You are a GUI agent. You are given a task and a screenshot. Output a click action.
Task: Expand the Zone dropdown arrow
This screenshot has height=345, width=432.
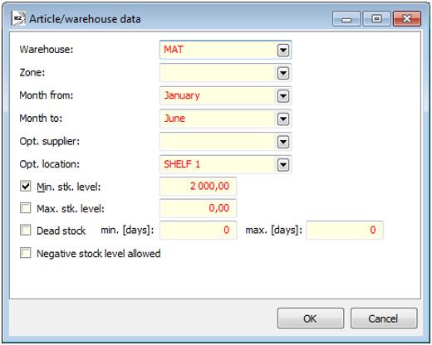coord(283,73)
